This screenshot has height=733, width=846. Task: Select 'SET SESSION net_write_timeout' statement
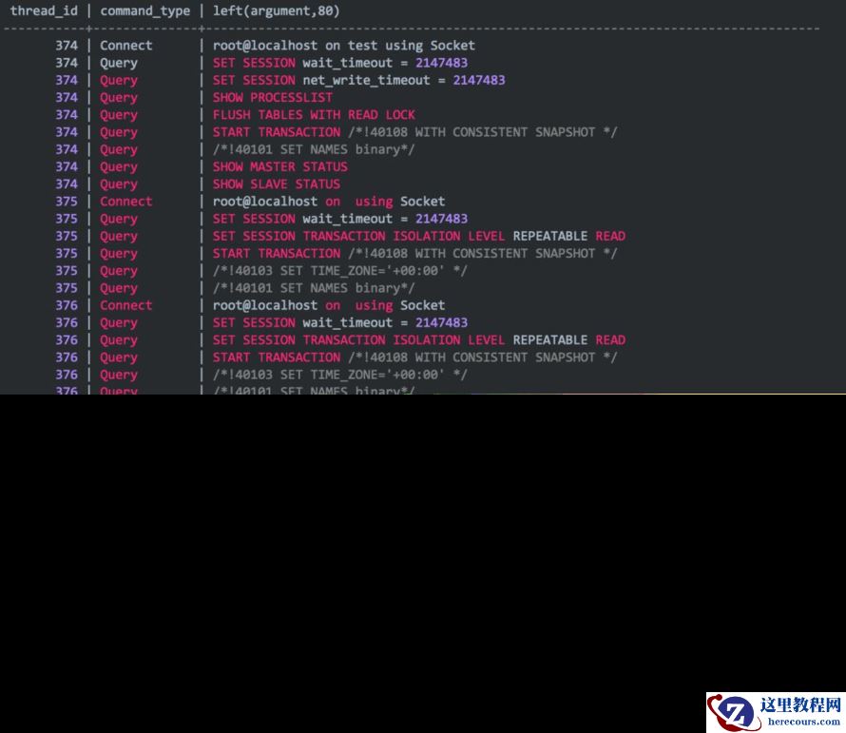pos(358,80)
